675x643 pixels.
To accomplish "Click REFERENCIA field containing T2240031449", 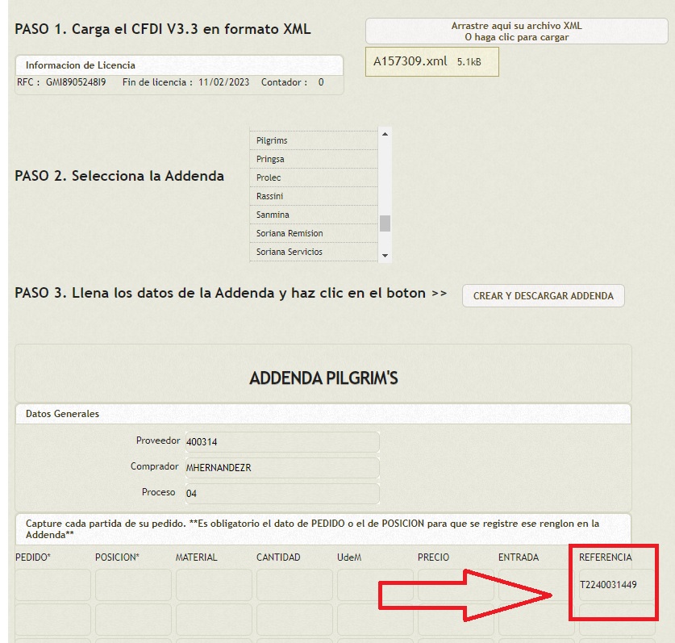I will 616,585.
